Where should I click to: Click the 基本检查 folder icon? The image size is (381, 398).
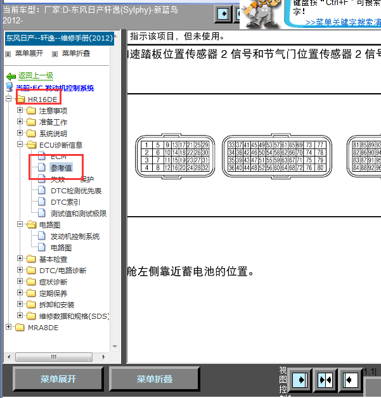31,259
